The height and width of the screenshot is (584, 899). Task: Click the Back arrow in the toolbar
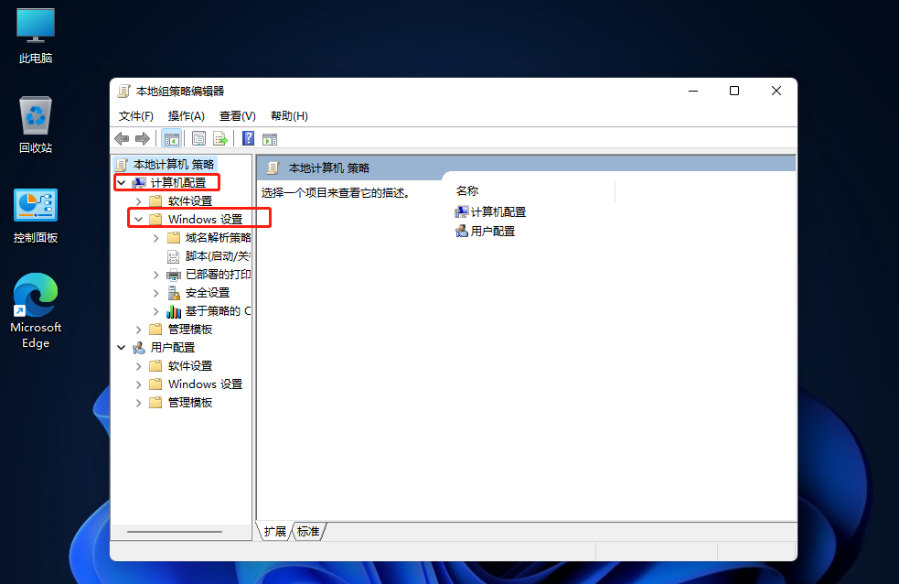122,138
